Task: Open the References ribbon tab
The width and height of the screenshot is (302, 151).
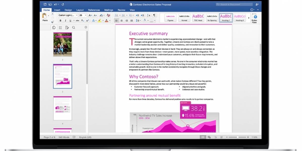Action: (94, 10)
